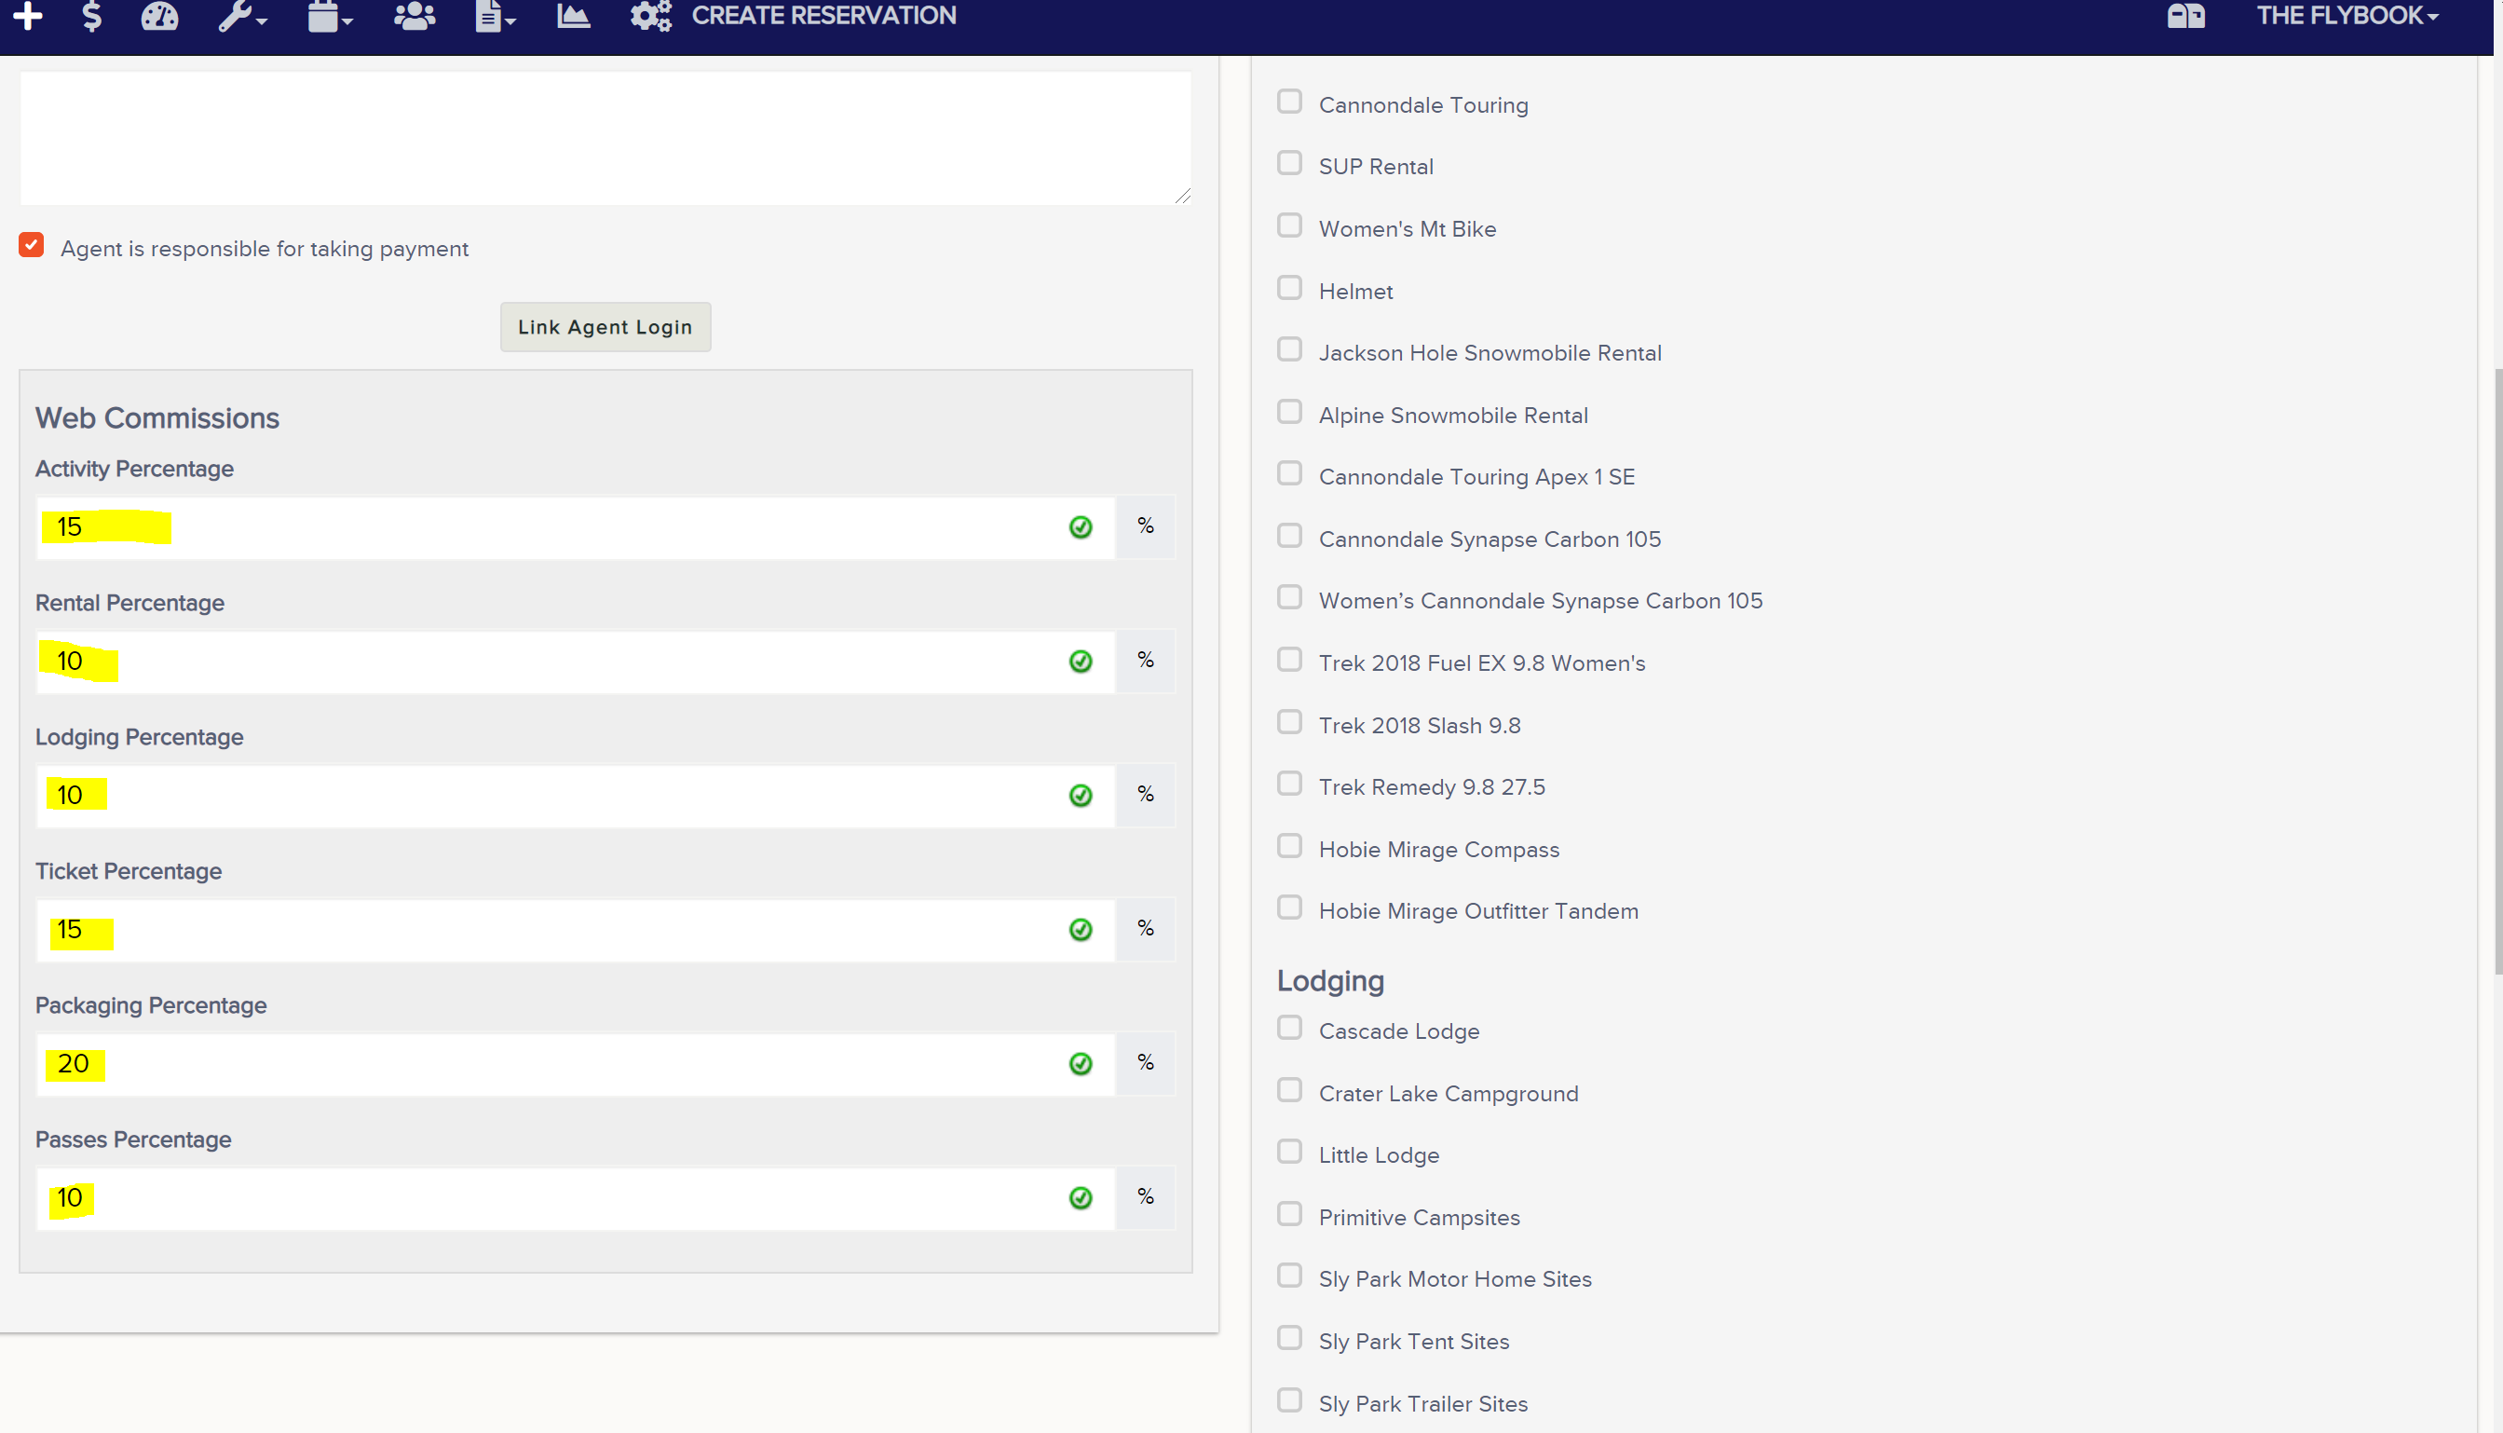Open the area chart reports icon
This screenshot has height=1433, width=2503.
574,16
